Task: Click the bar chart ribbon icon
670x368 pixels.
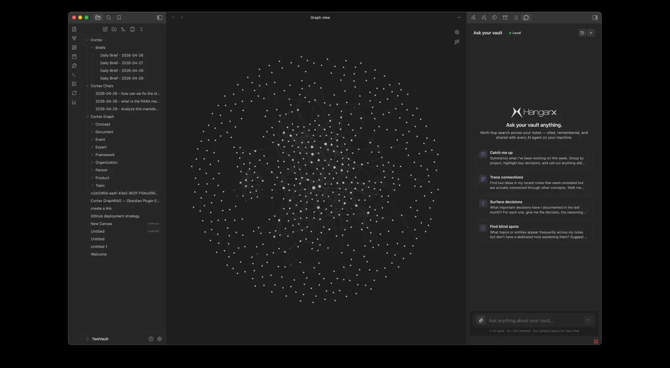Action: point(74,102)
